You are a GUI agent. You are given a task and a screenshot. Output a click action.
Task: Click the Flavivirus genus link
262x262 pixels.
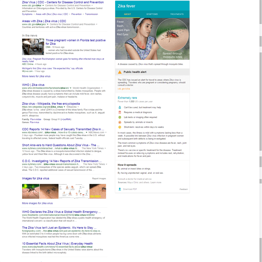coord(35,122)
